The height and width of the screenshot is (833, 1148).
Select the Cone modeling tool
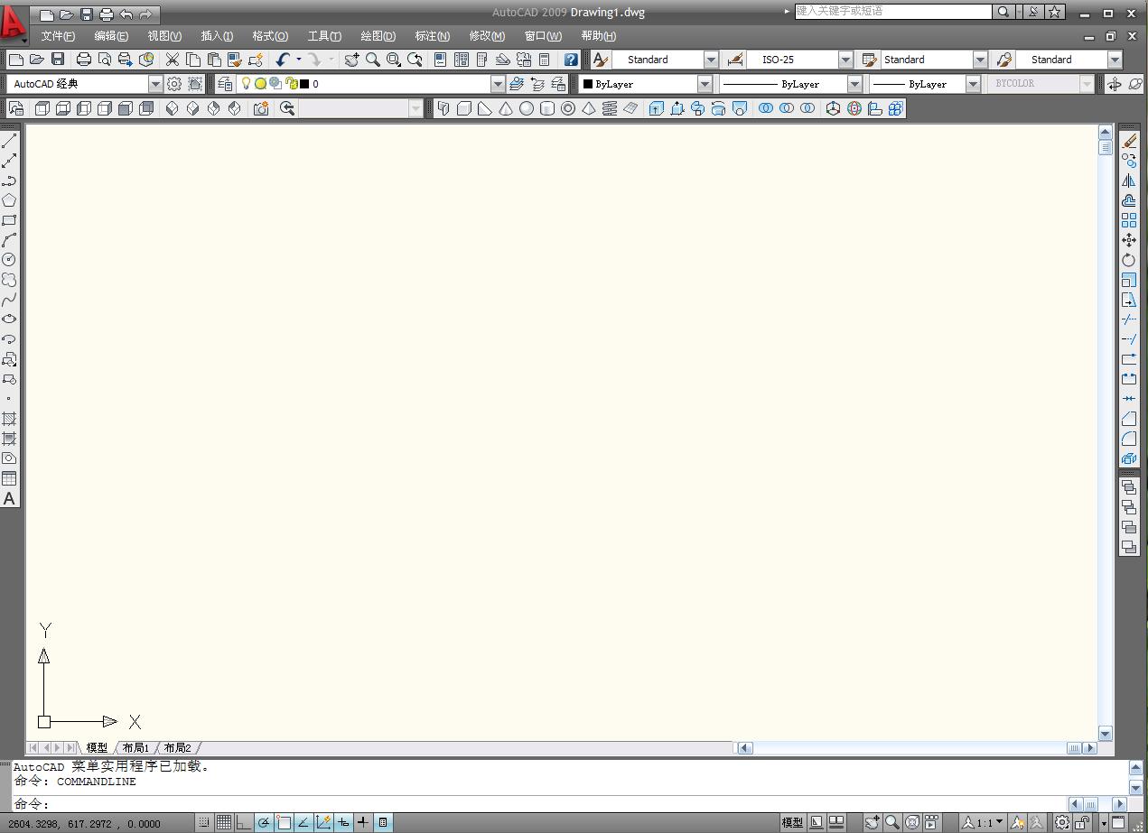click(506, 108)
